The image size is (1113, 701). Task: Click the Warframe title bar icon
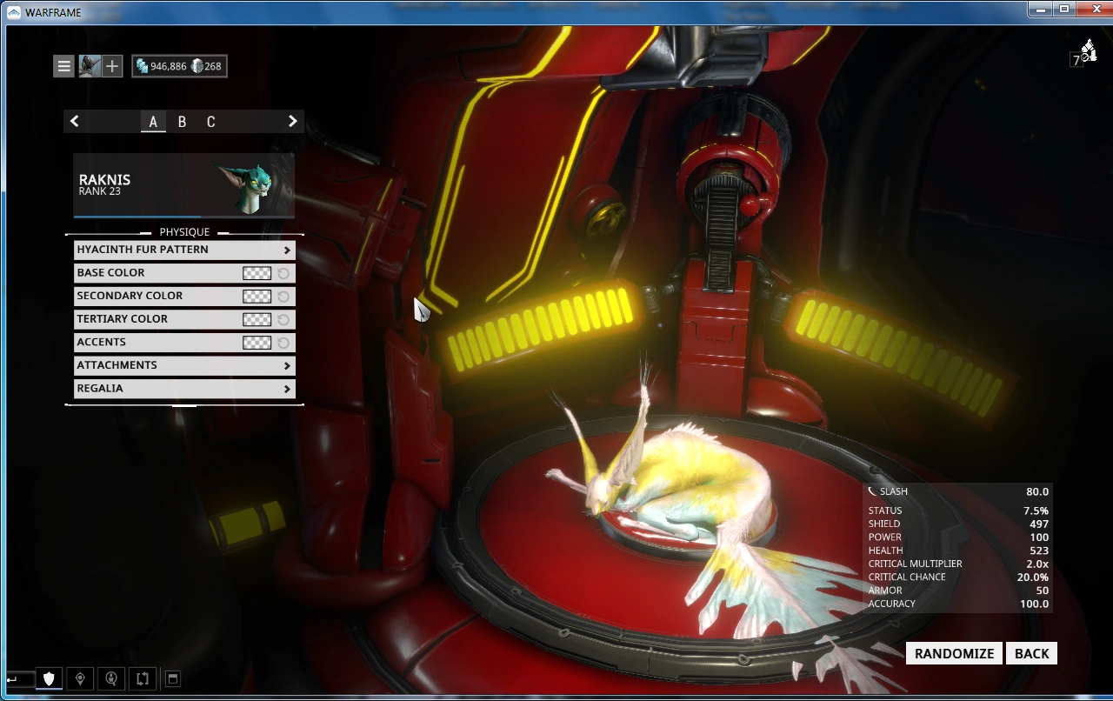coord(13,12)
